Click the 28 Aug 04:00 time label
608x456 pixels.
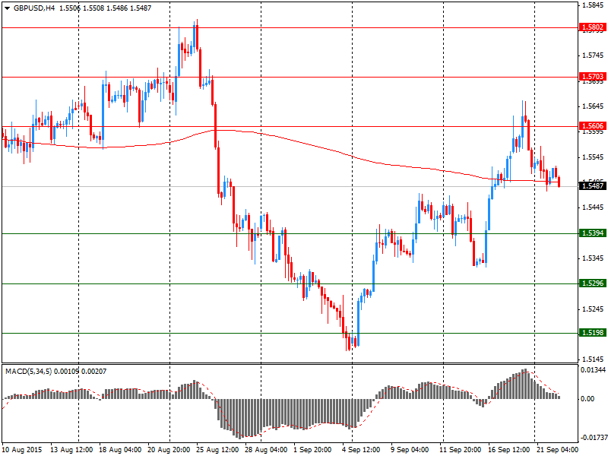click(x=266, y=450)
